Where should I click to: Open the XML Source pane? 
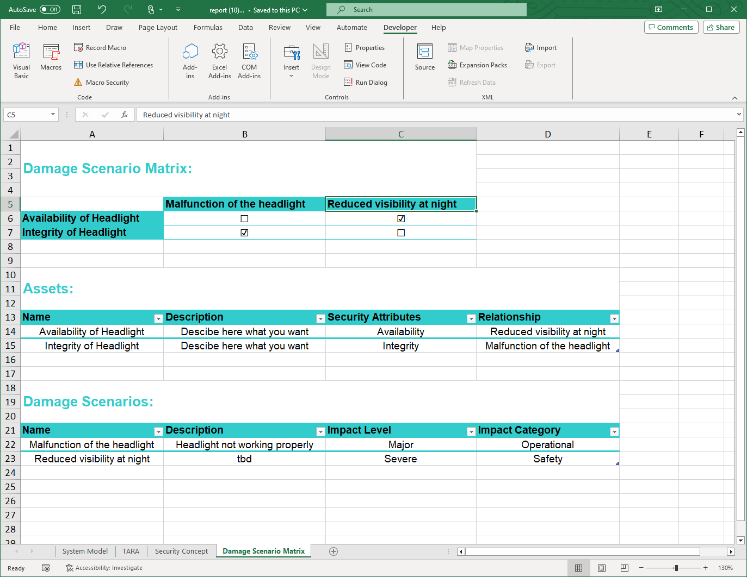pyautogui.click(x=425, y=57)
